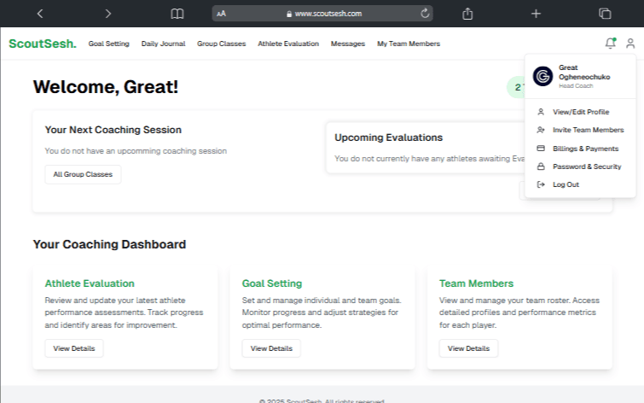Open the Goal Setting nav tab
The width and height of the screenshot is (644, 403).
point(109,44)
